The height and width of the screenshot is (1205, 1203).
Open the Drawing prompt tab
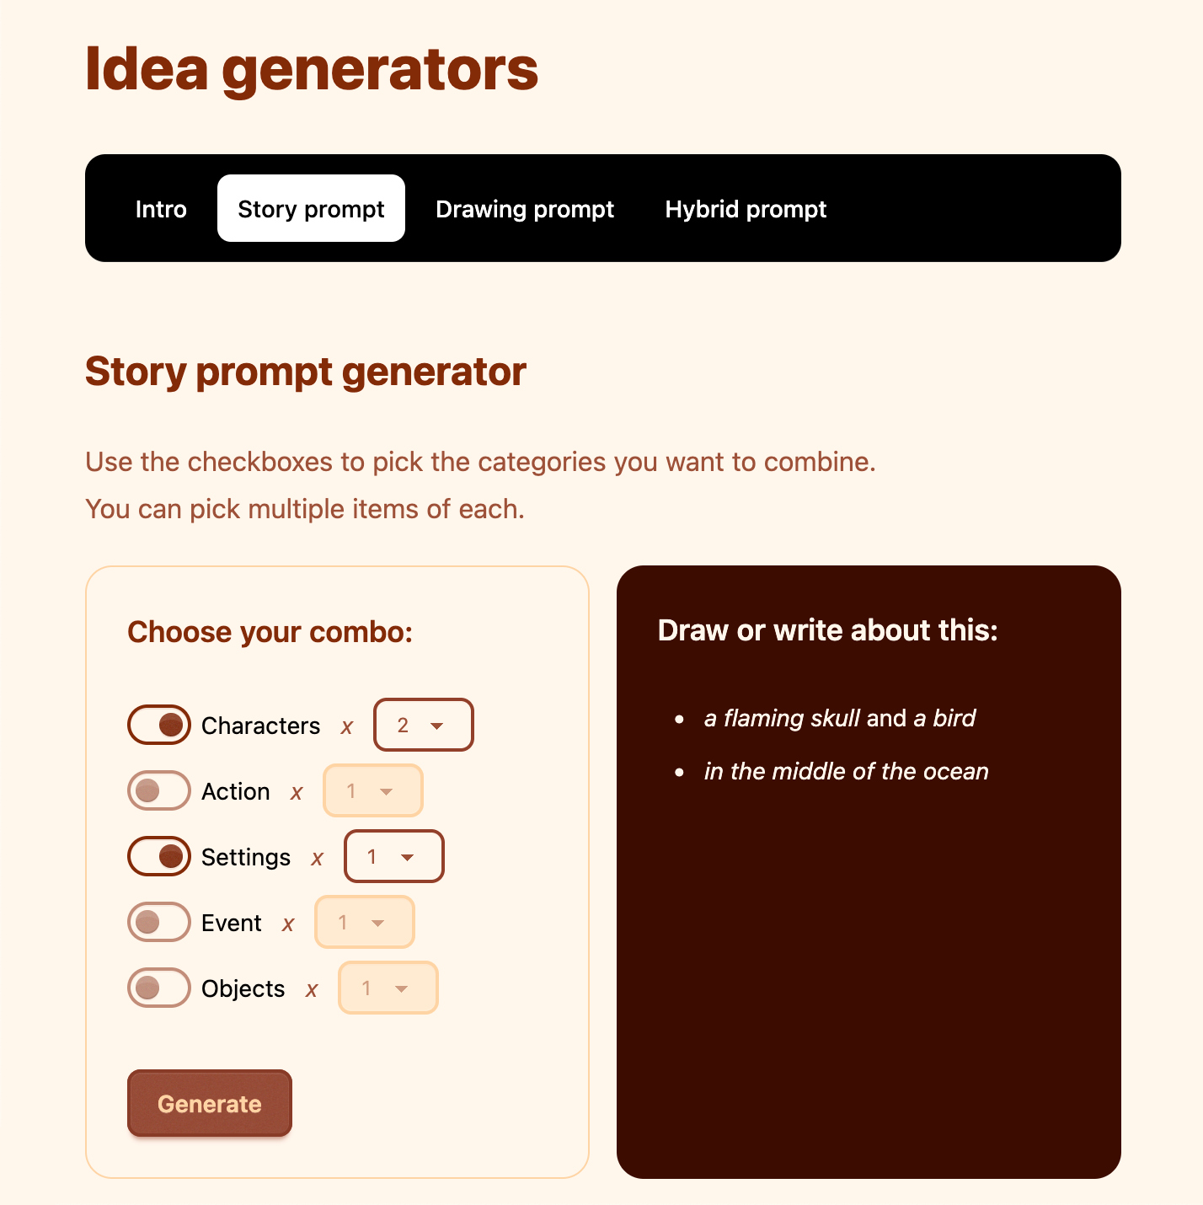click(x=524, y=209)
